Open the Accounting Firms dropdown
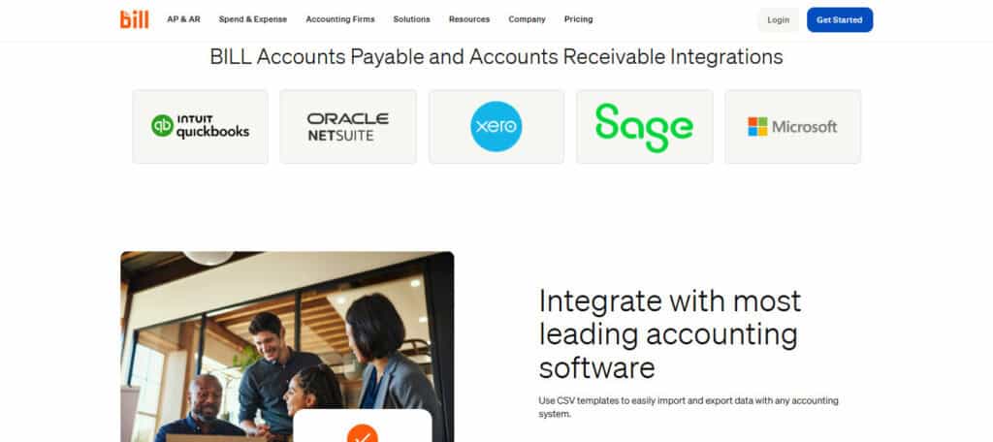The width and height of the screenshot is (993, 442). [340, 19]
